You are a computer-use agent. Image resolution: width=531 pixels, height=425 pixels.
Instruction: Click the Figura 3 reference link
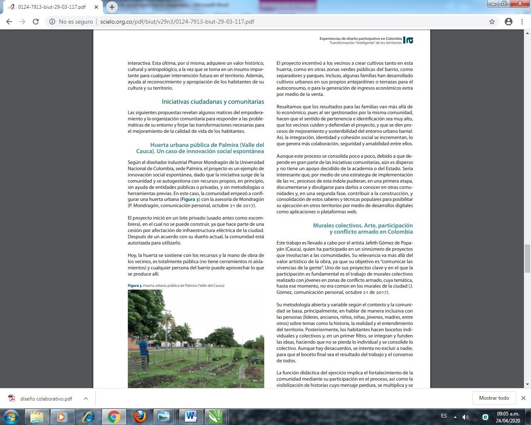tap(190, 199)
